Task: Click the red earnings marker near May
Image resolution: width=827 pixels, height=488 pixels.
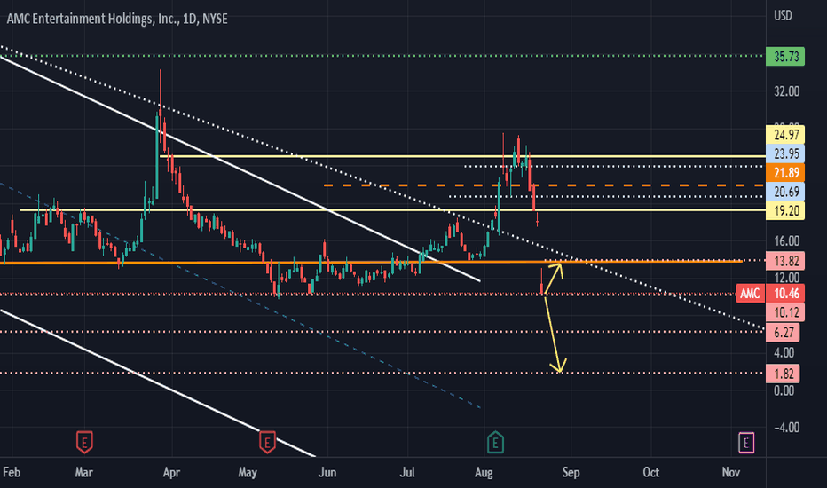Action: (267, 442)
